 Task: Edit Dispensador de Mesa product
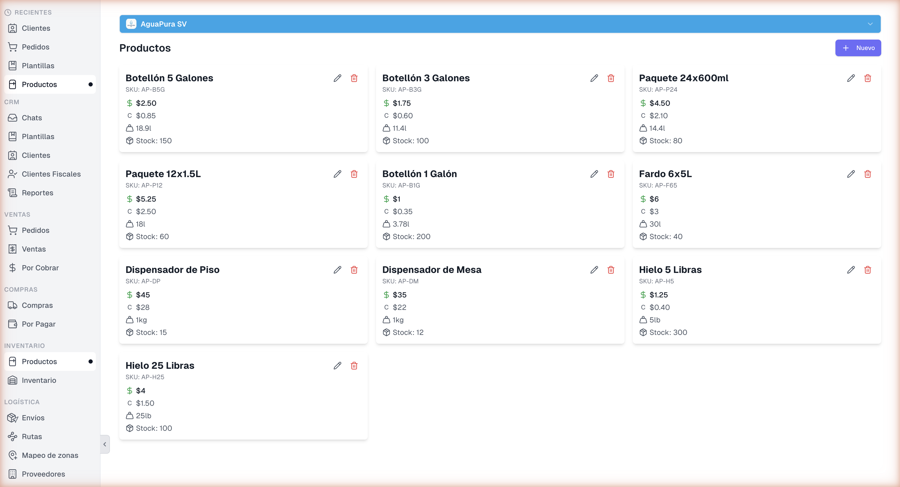(x=594, y=270)
